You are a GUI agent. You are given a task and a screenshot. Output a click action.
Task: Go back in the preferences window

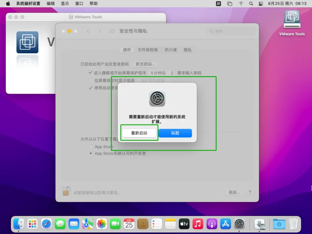[88, 31]
